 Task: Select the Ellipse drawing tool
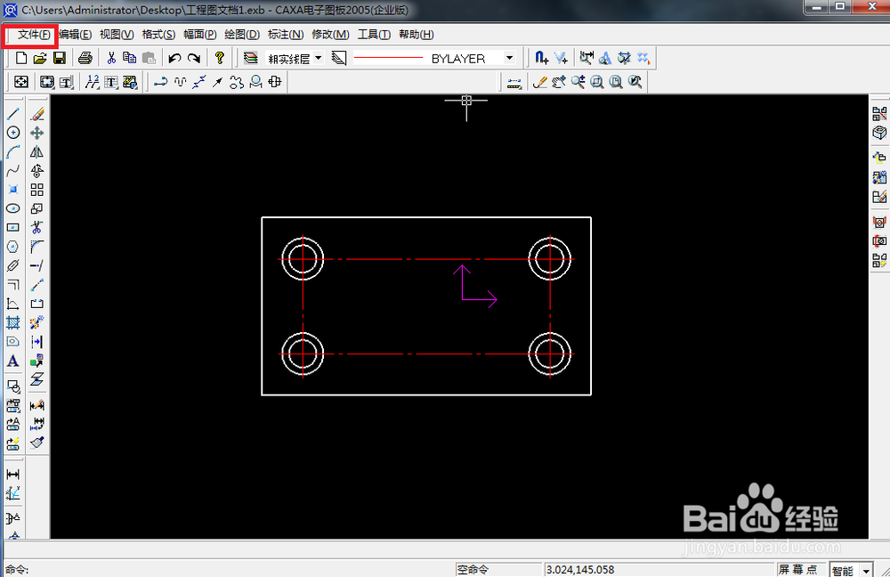click(13, 208)
